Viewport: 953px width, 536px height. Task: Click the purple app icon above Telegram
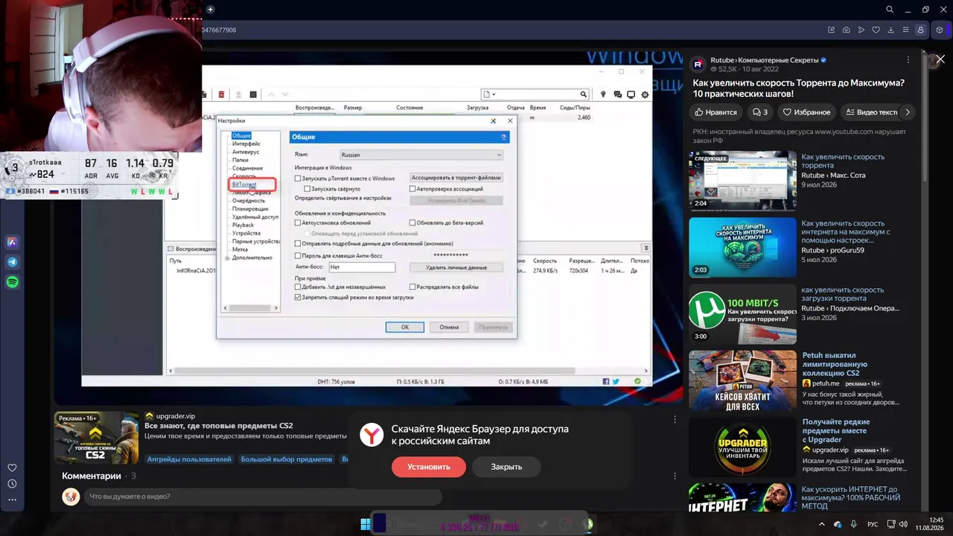tap(12, 242)
